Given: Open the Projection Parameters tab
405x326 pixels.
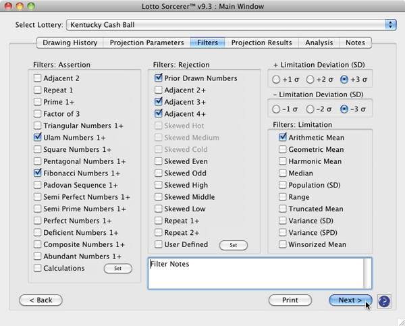Looking at the screenshot, I should [x=146, y=43].
